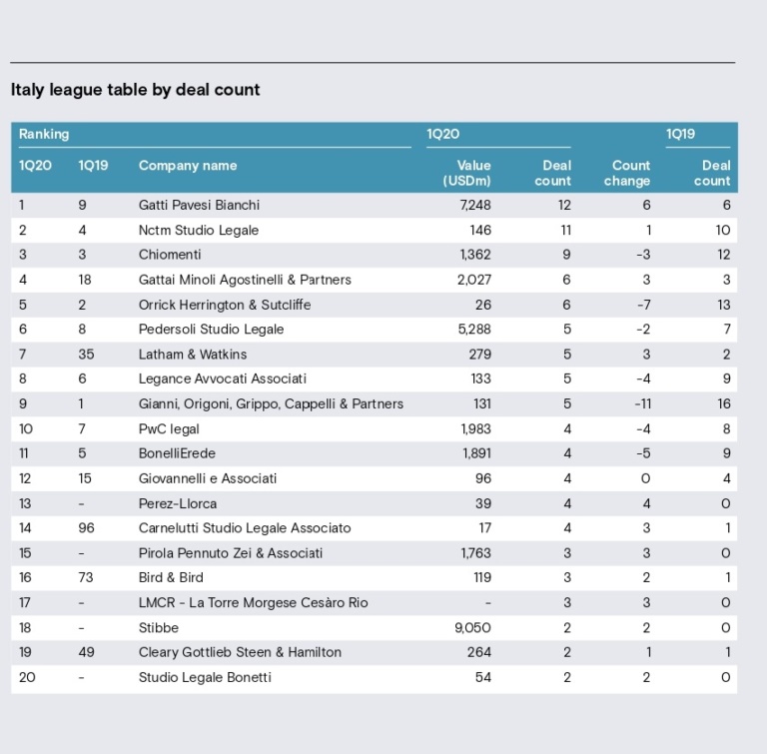Click the 9,050 value for Stibbe

pos(472,628)
